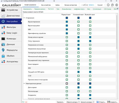Click the Выбрать link
The image size is (119, 103).
(x=91, y=5)
